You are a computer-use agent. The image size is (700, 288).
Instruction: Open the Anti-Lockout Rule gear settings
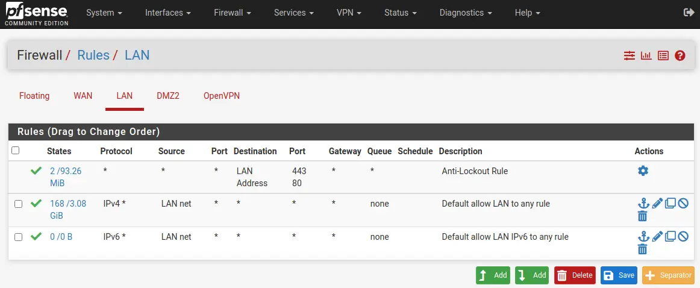643,171
